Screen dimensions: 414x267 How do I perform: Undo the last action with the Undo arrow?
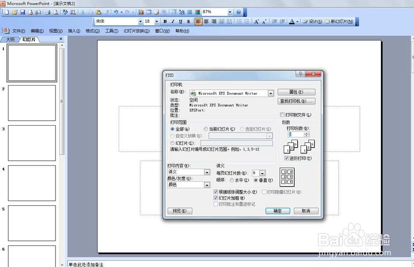tap(116, 12)
